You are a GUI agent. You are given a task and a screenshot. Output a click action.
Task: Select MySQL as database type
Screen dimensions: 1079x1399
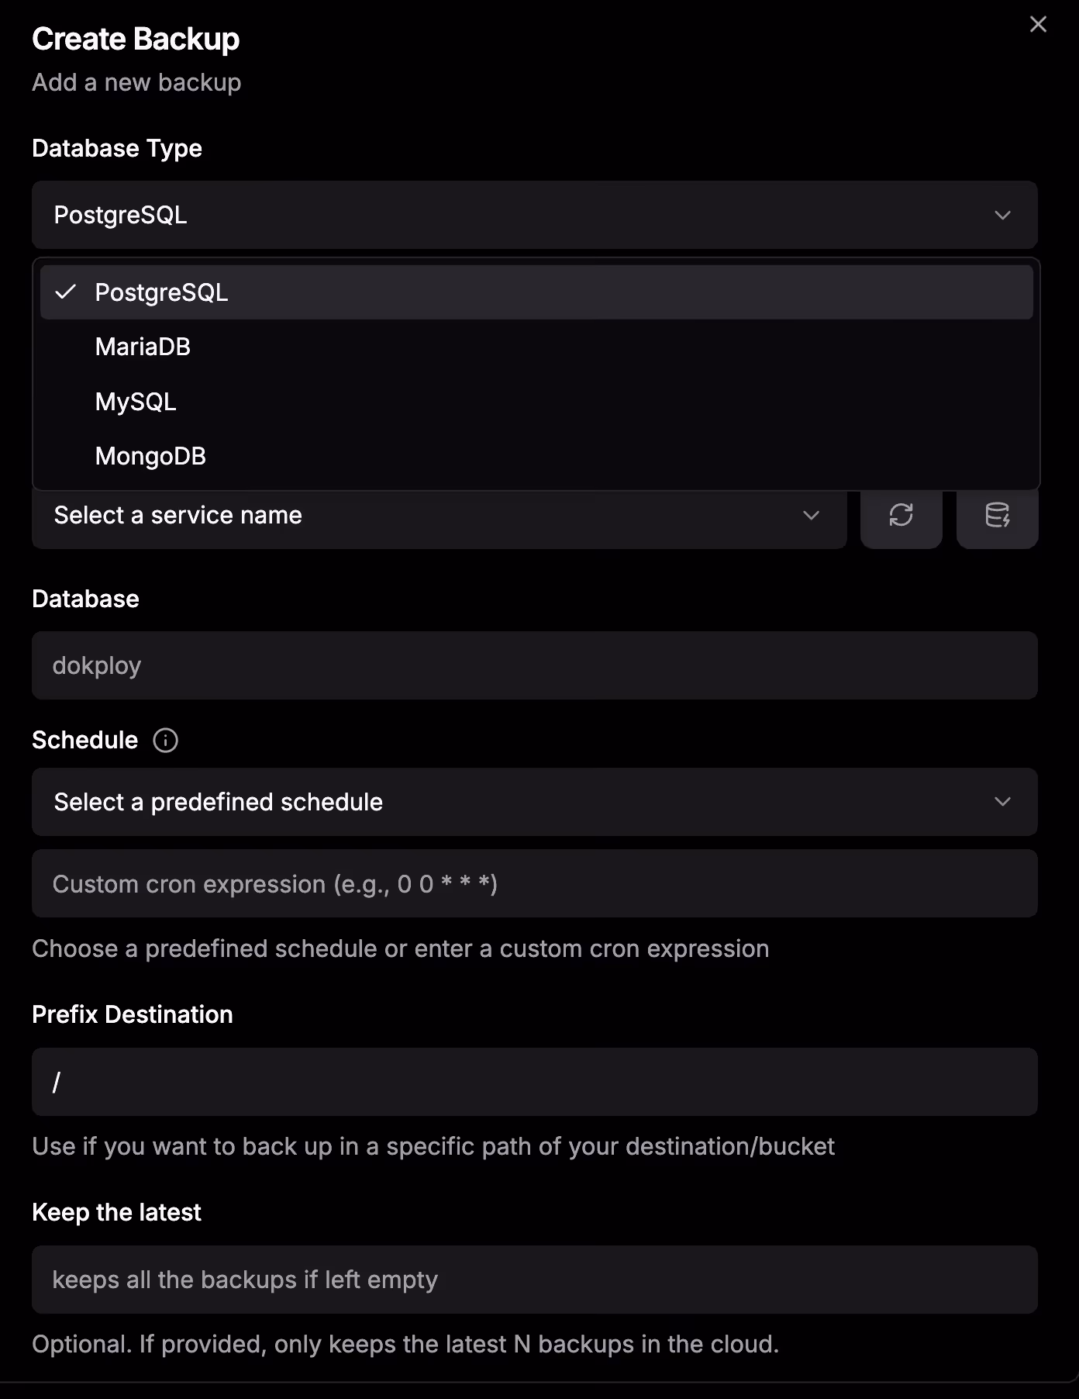click(136, 402)
